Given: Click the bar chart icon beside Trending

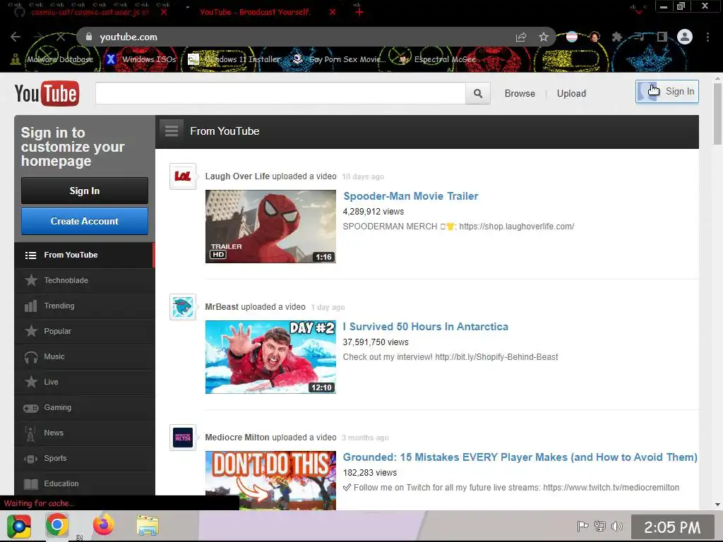Looking at the screenshot, I should click(x=31, y=306).
